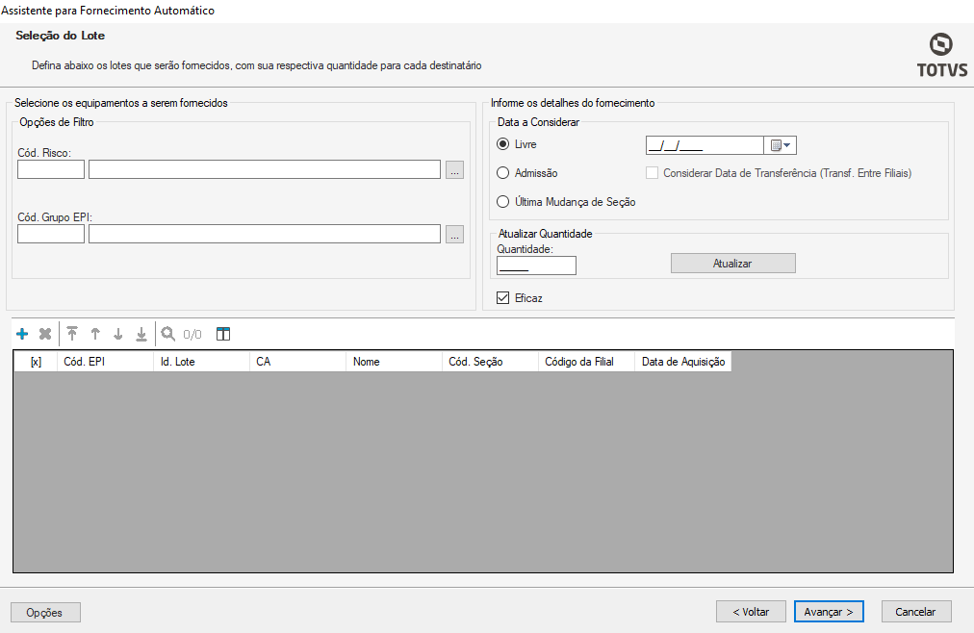974x633 pixels.
Task: Sort by Cód. EPI column header
Action: click(x=105, y=362)
